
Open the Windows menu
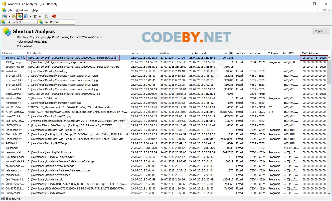[x=22, y=10]
